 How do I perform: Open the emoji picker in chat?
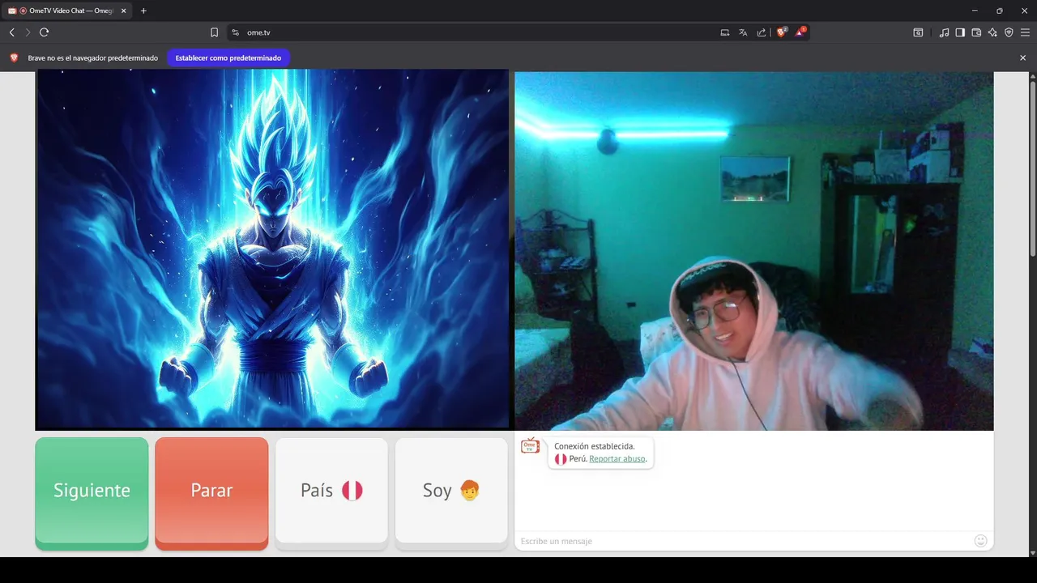pos(980,541)
